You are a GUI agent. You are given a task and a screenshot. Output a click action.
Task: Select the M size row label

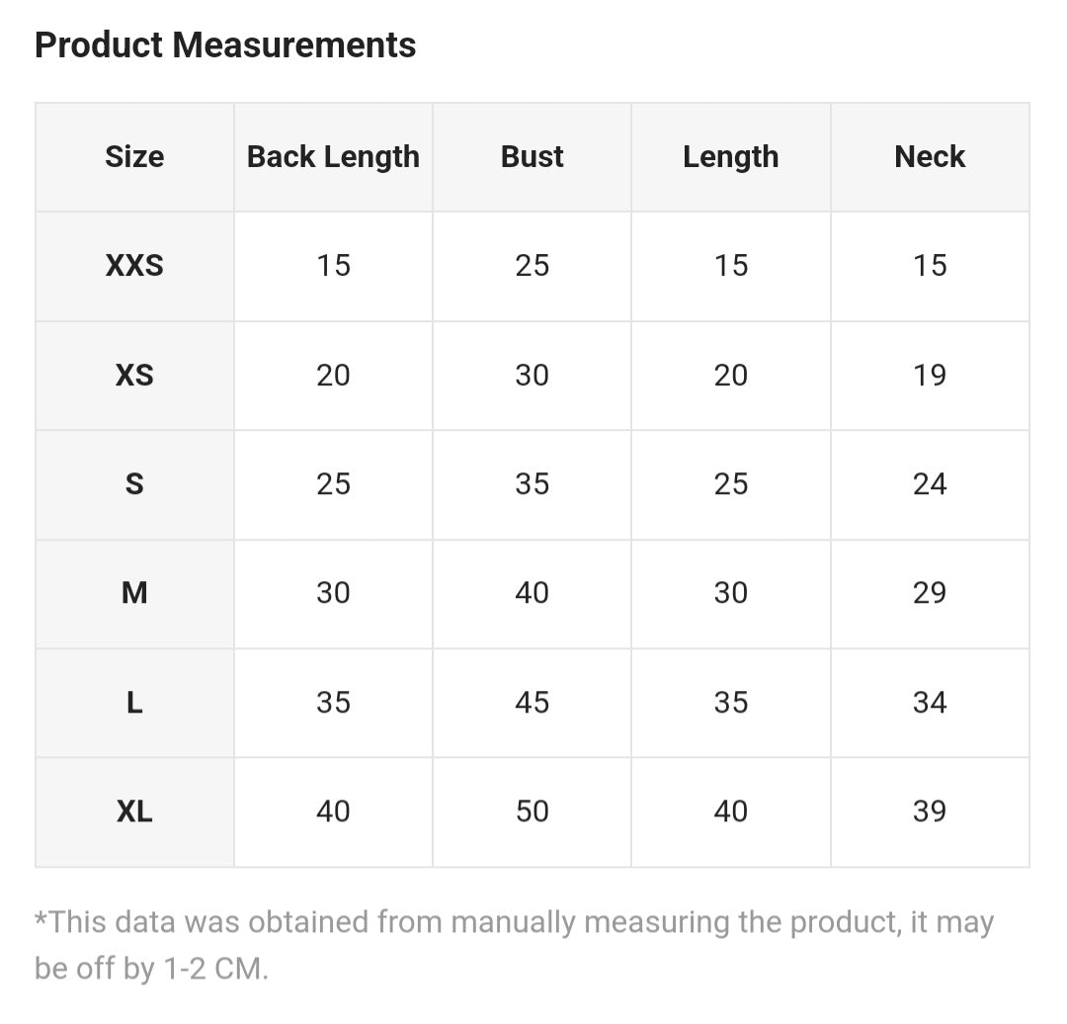(134, 593)
